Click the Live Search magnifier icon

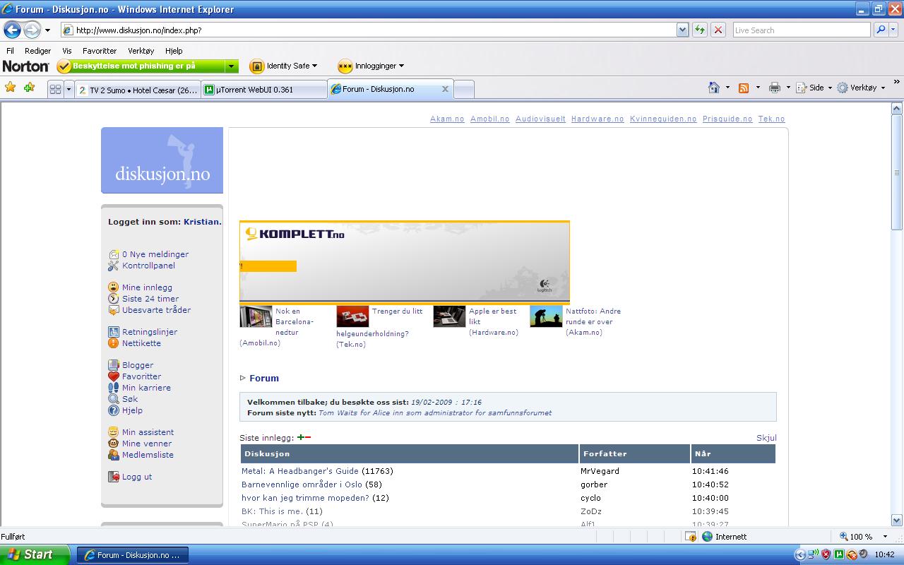point(880,30)
